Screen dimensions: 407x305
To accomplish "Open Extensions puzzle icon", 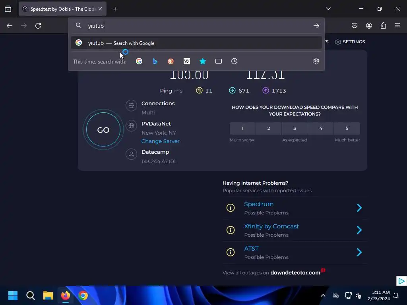I will click(383, 25).
